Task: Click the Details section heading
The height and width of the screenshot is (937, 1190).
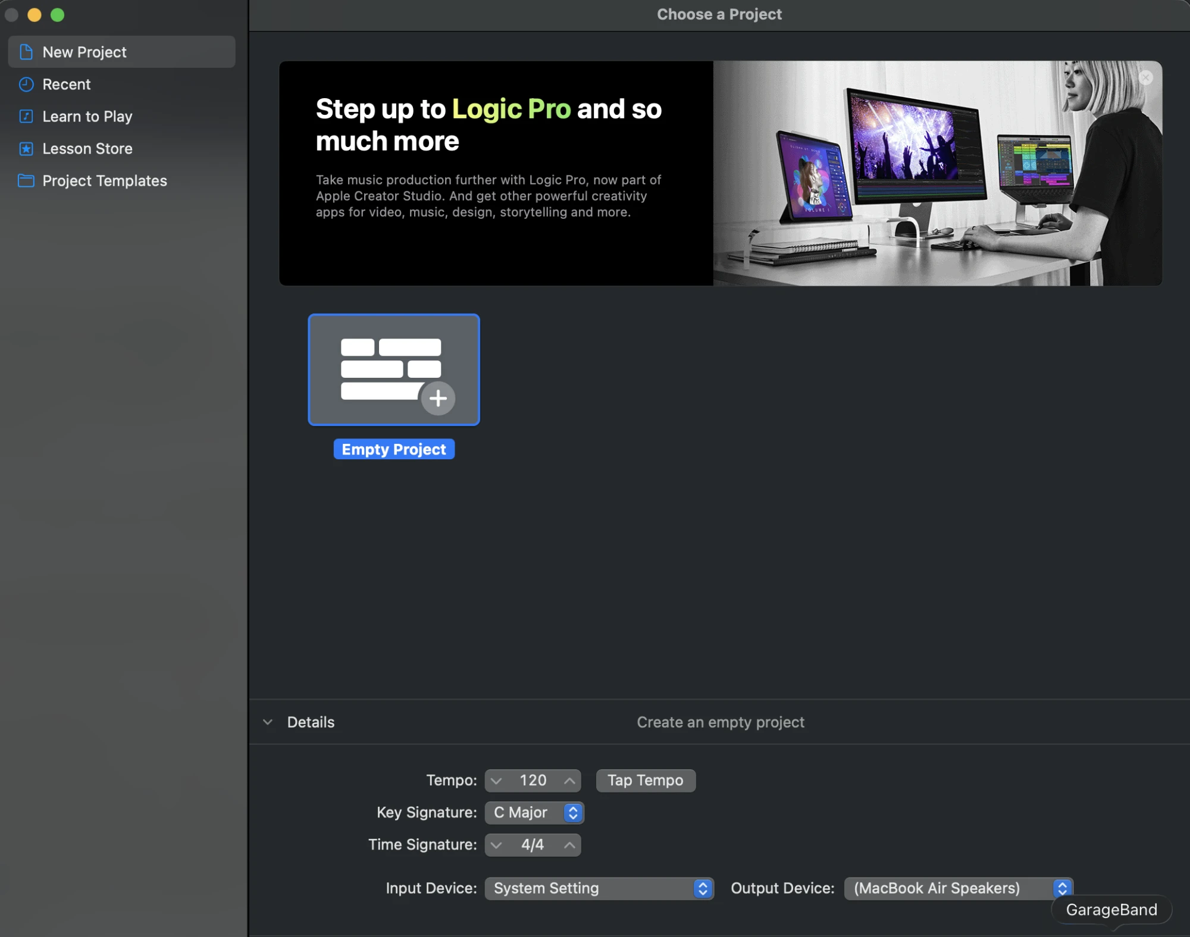Action: click(311, 722)
